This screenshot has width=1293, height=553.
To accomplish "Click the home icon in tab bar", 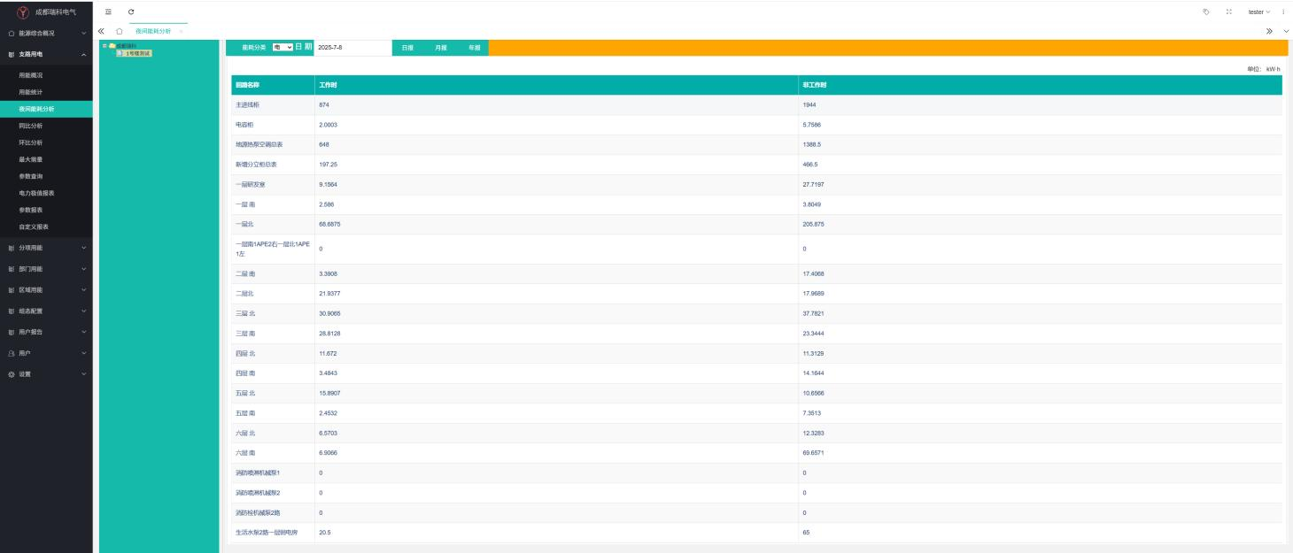I will (120, 31).
